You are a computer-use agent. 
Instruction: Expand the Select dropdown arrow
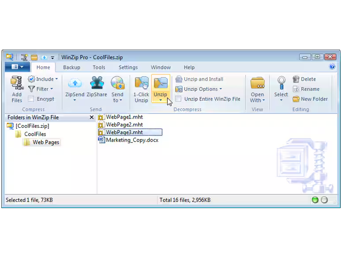tap(281, 100)
